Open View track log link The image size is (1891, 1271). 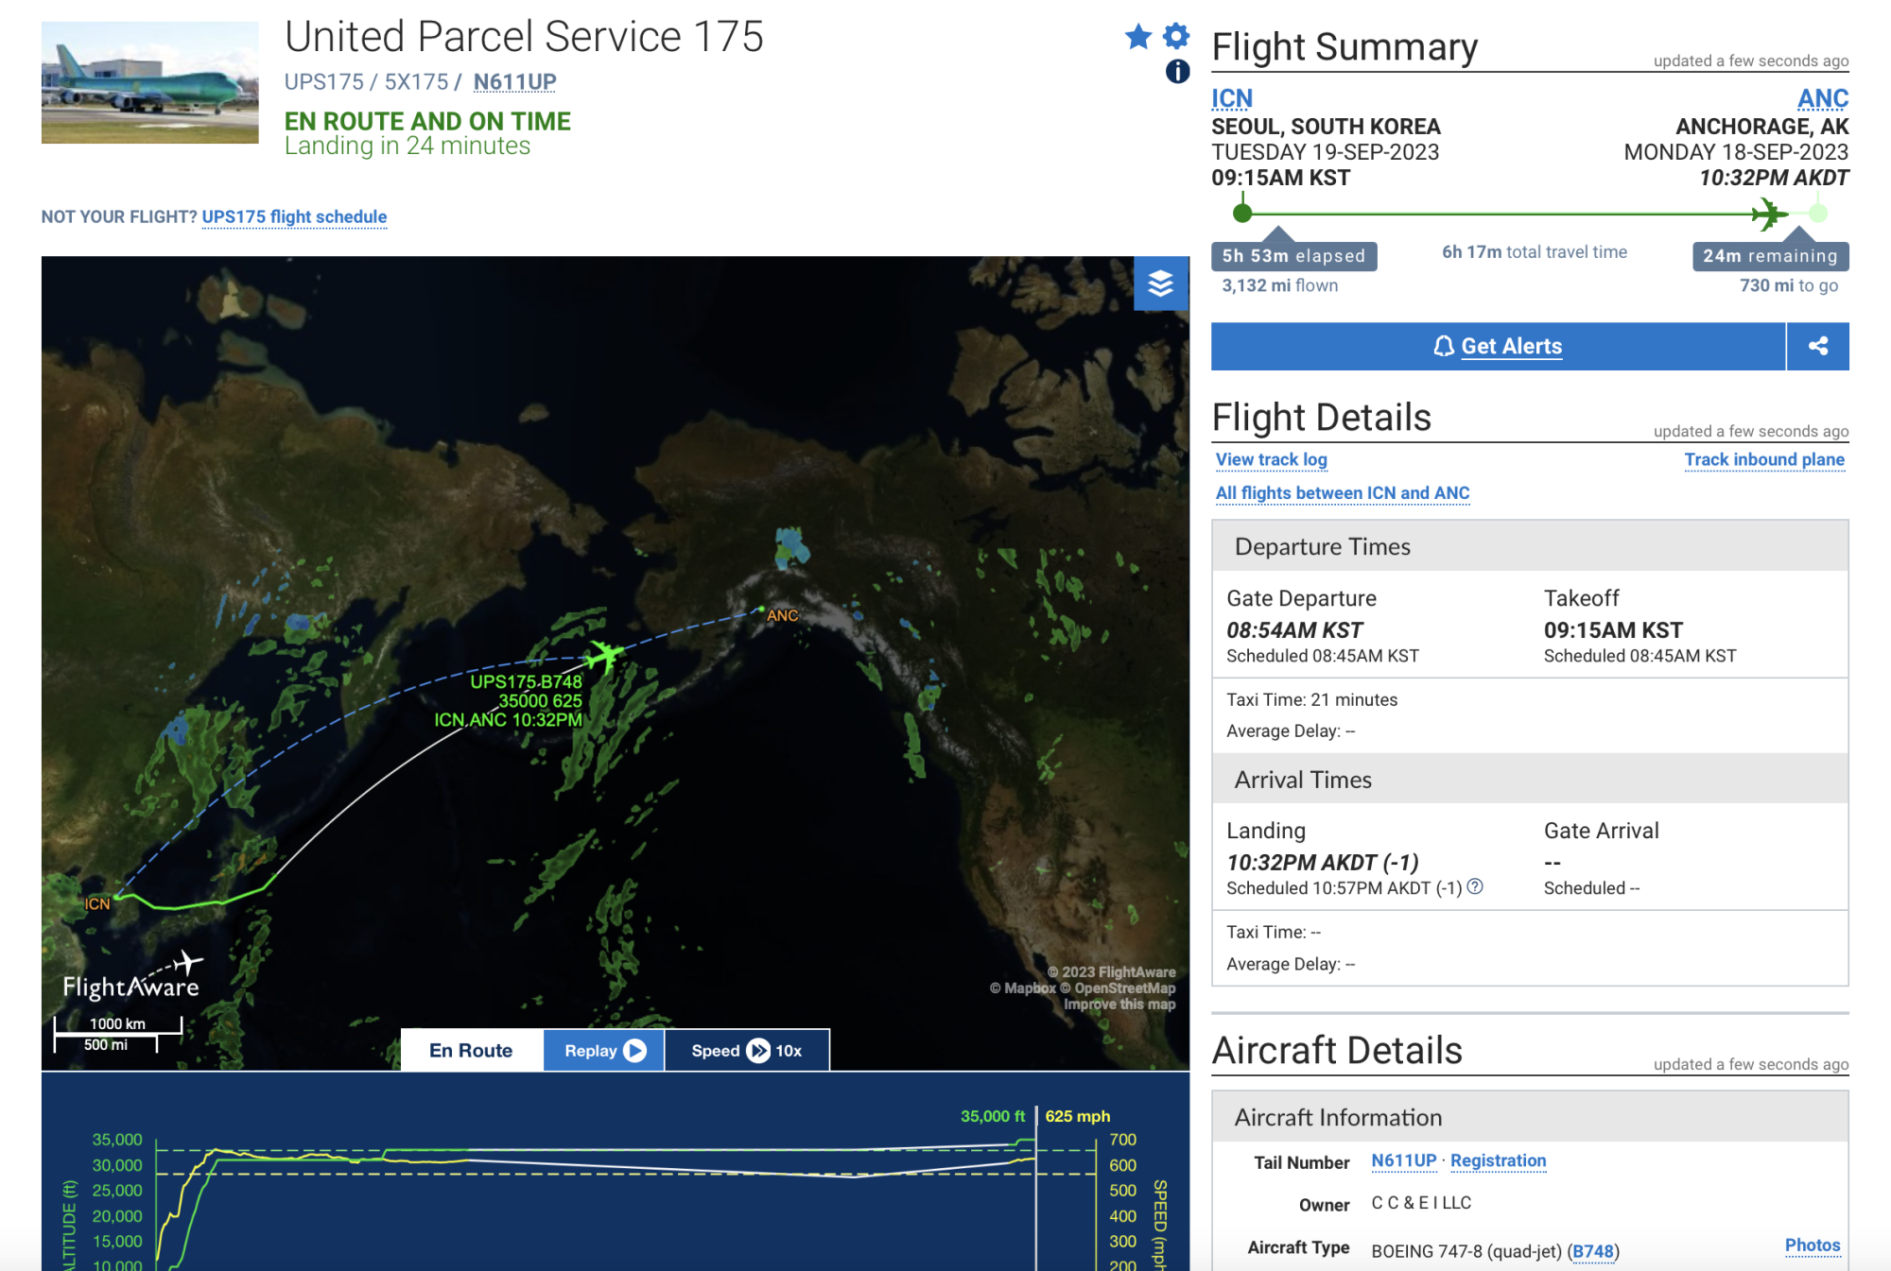[1272, 459]
